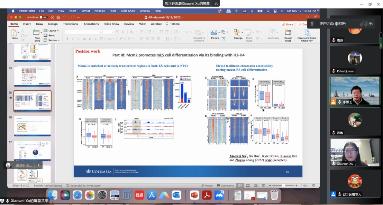The width and height of the screenshot is (383, 205).
Task: Click the Notes button in the status bar
Action: (x=207, y=186)
